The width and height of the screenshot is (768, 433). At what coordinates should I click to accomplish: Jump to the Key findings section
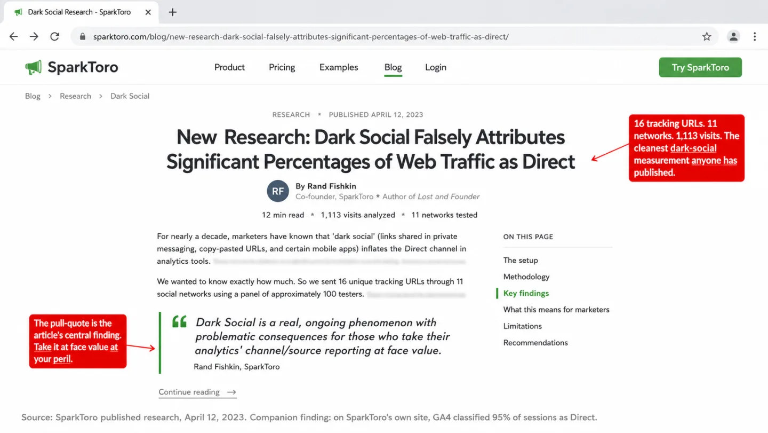(x=526, y=293)
